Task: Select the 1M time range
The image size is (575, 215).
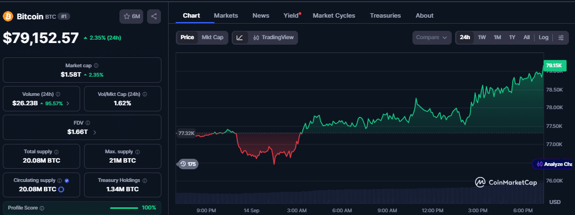Action: pyautogui.click(x=497, y=37)
